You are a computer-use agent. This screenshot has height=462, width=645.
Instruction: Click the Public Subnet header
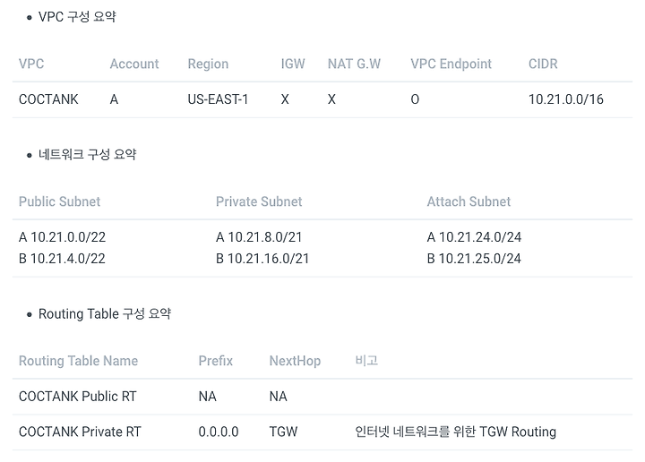coord(59,202)
